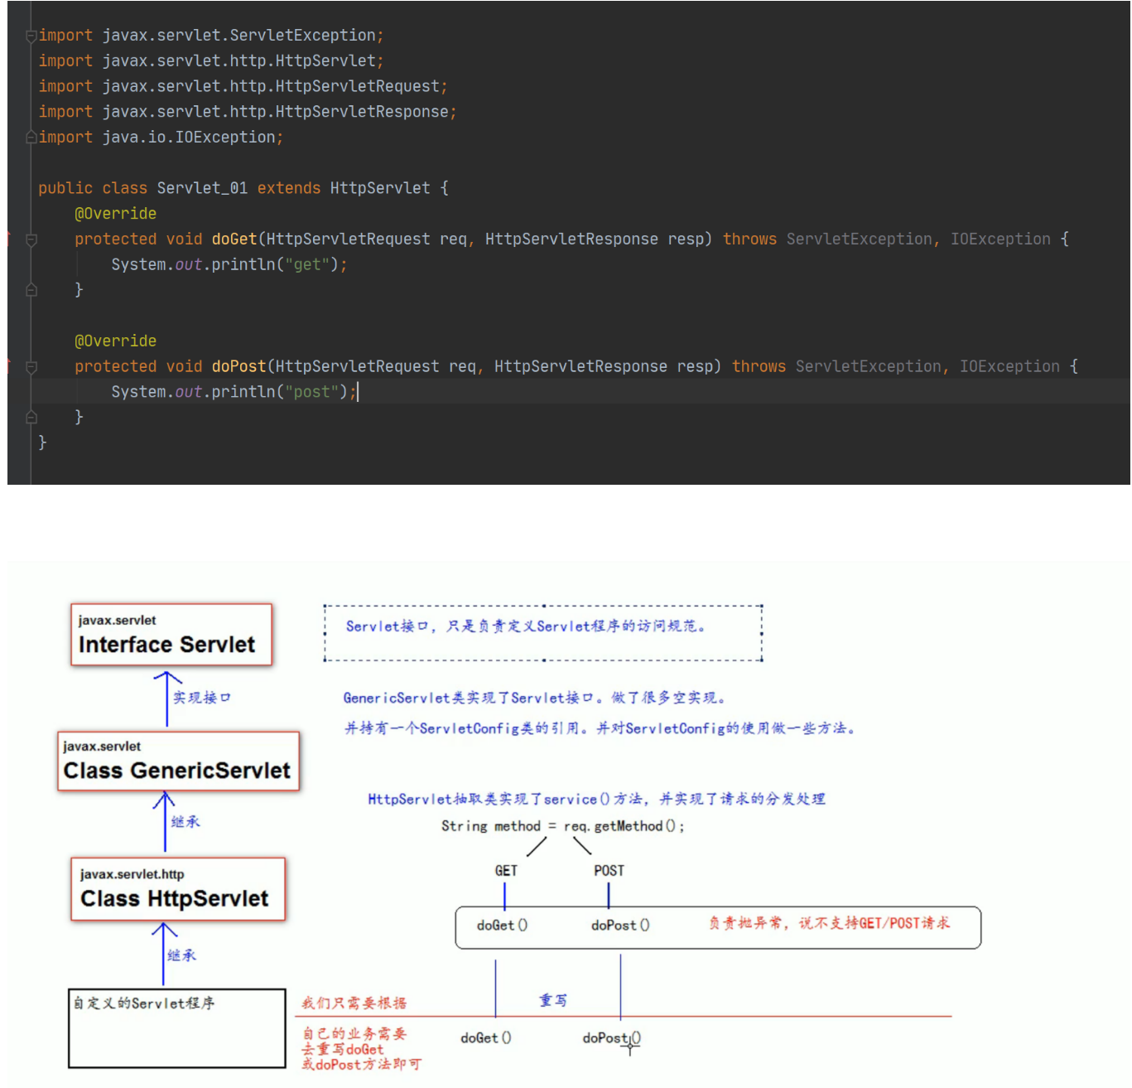Click the GET label in the diagram
Screen dimensions: 1132x1088
click(506, 871)
